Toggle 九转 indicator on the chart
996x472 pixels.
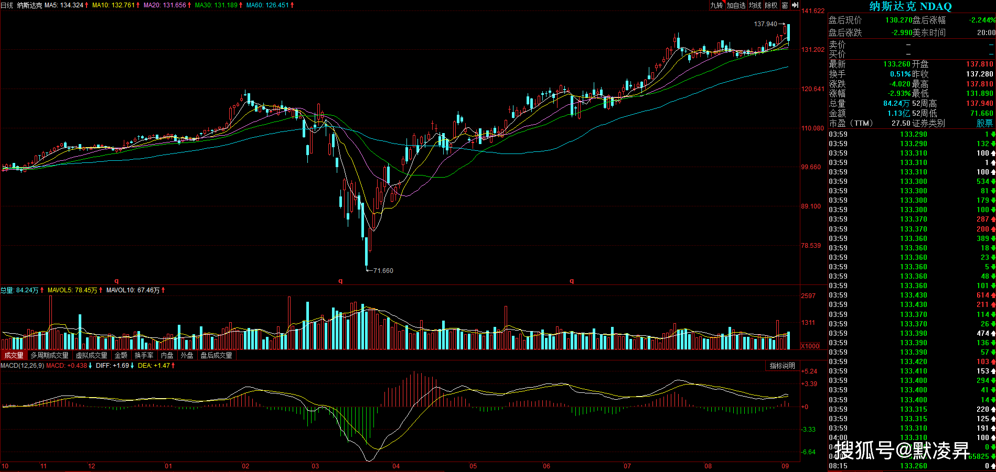[716, 5]
